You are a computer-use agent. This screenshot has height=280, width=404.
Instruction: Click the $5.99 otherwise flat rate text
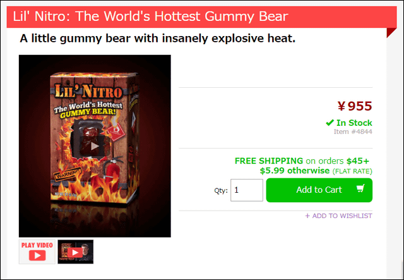coord(316,171)
